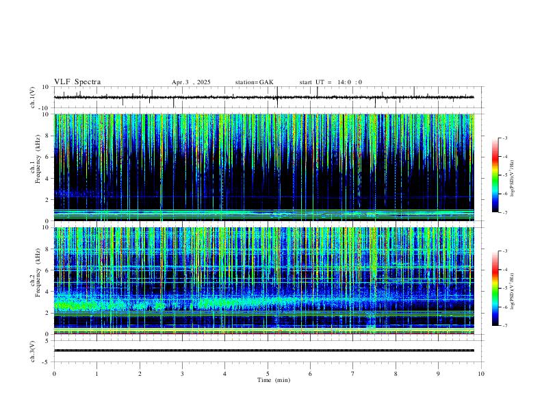Image resolution: width=542 pixels, height=419 pixels.
Task: Click the "-3" label on ch.2 colorbar
Action: coord(504,251)
